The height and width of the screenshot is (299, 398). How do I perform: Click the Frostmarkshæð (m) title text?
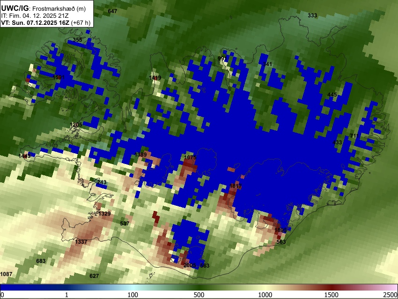(59, 8)
